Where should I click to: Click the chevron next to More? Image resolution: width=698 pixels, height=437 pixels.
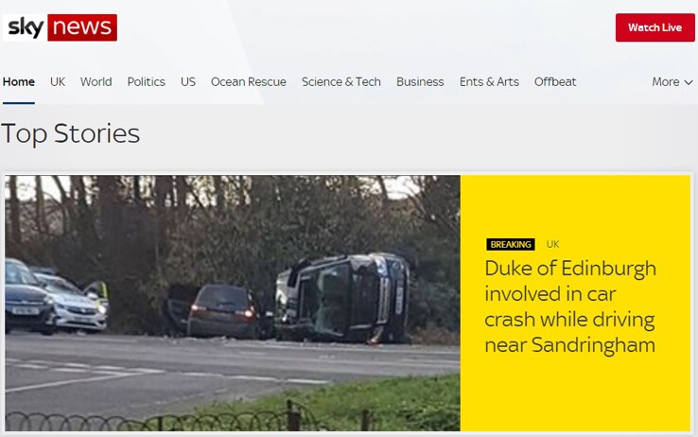click(689, 83)
